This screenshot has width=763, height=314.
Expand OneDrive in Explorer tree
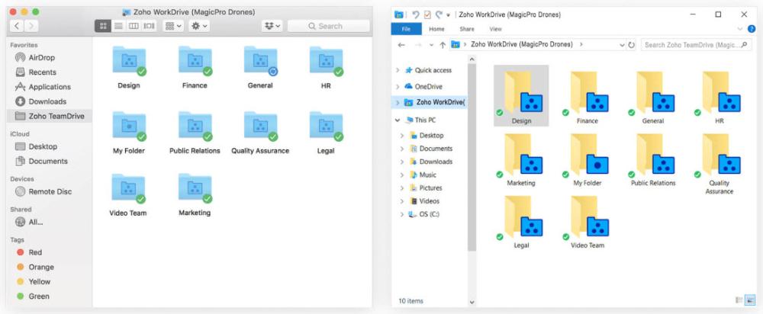click(x=398, y=87)
